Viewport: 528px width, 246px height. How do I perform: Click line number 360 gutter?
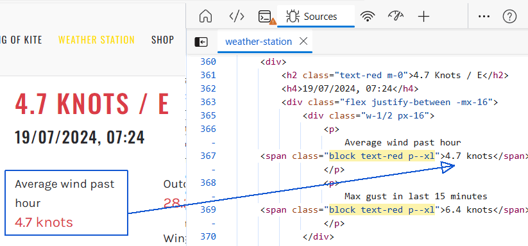[x=208, y=62]
